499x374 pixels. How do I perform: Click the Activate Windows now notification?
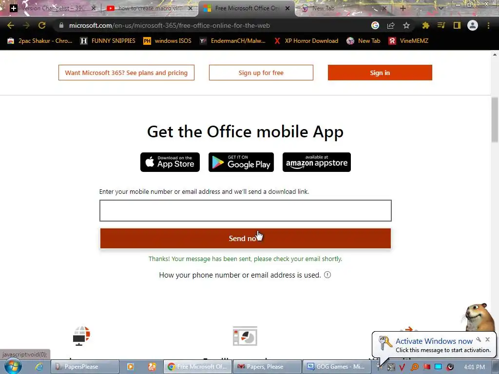click(434, 345)
